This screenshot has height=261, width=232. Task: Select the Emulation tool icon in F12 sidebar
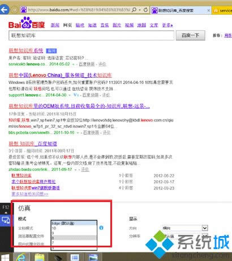click(6, 220)
